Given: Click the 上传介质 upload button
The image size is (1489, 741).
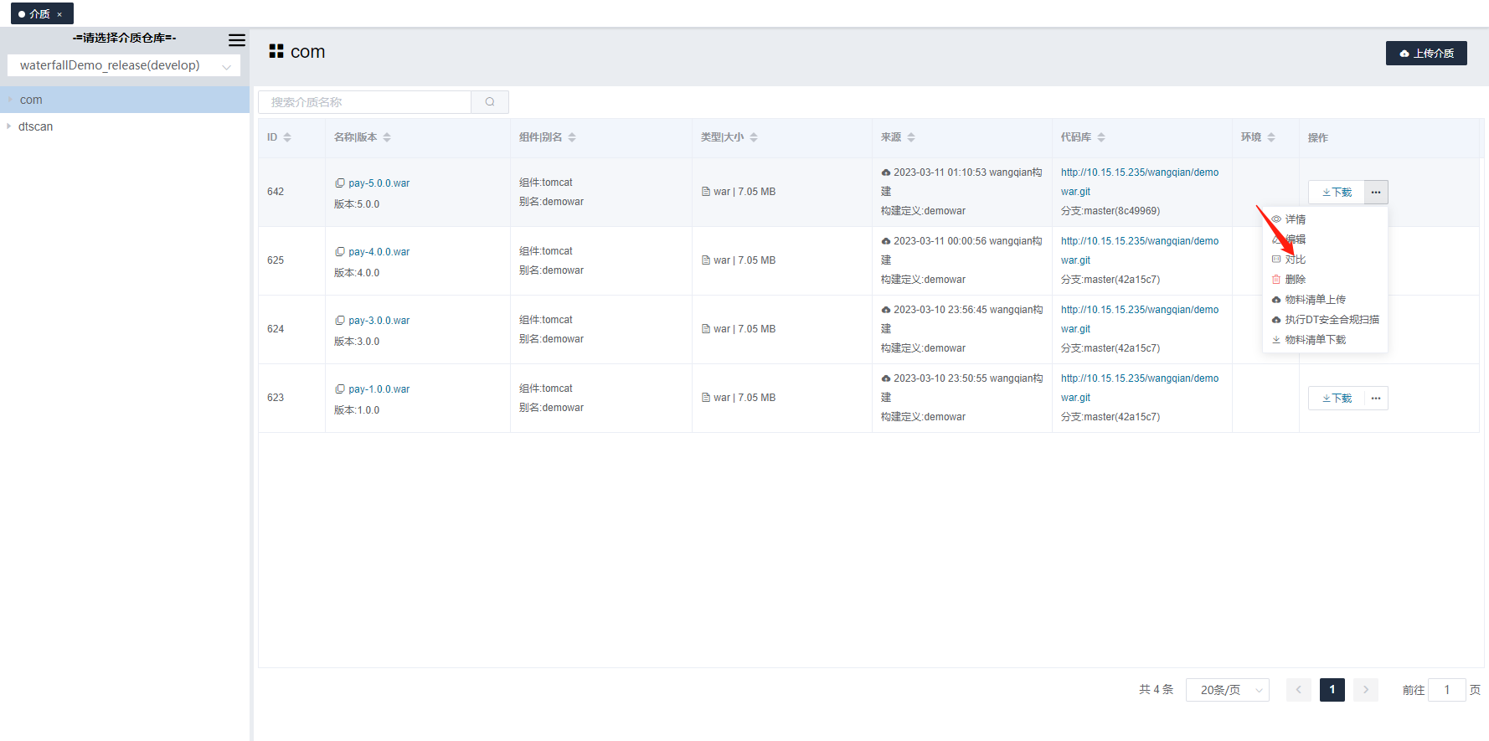Looking at the screenshot, I should 1425,53.
